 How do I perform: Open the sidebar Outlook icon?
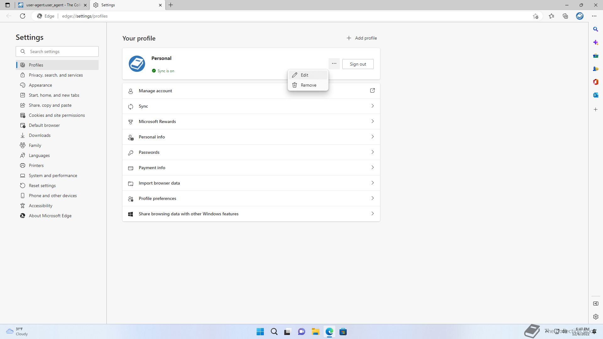pos(595,95)
